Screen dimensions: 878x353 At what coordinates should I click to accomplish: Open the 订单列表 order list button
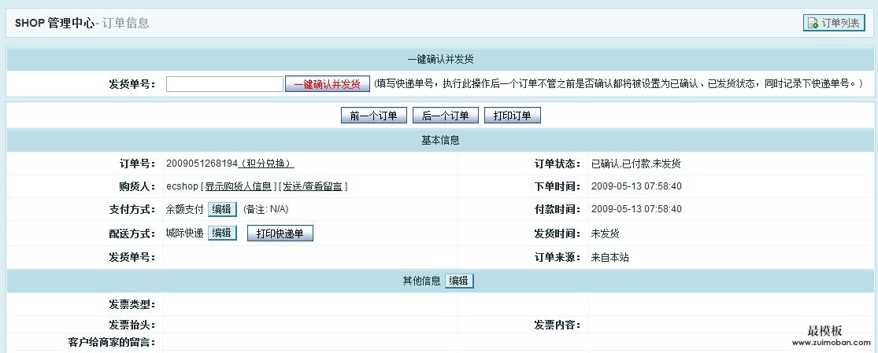pyautogui.click(x=834, y=23)
